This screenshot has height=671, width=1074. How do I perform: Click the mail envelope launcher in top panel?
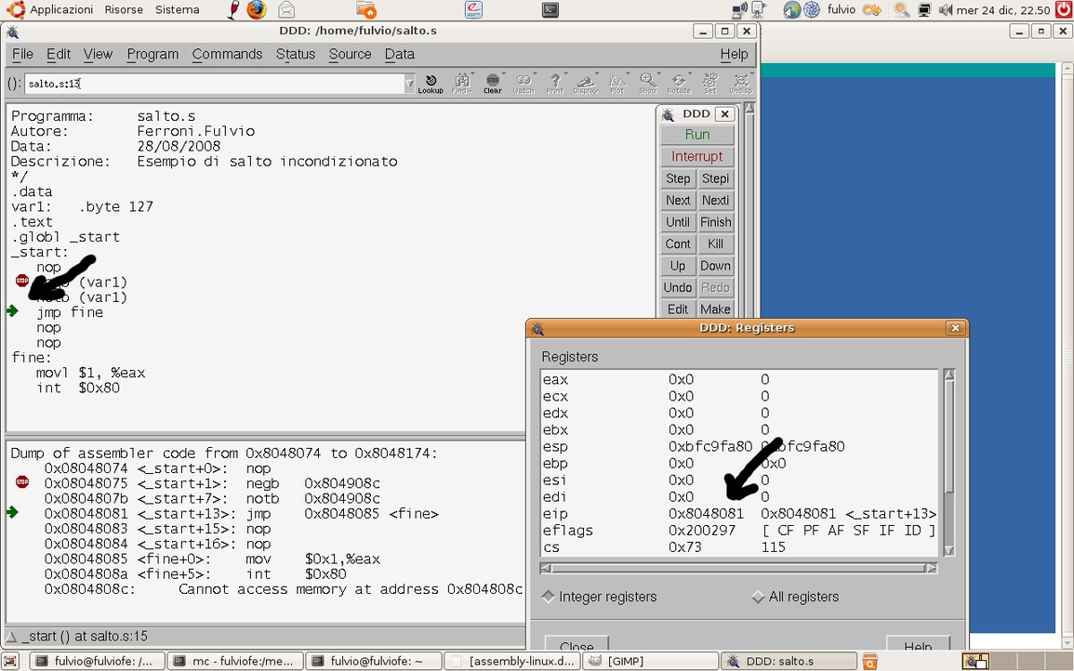pyautogui.click(x=286, y=9)
